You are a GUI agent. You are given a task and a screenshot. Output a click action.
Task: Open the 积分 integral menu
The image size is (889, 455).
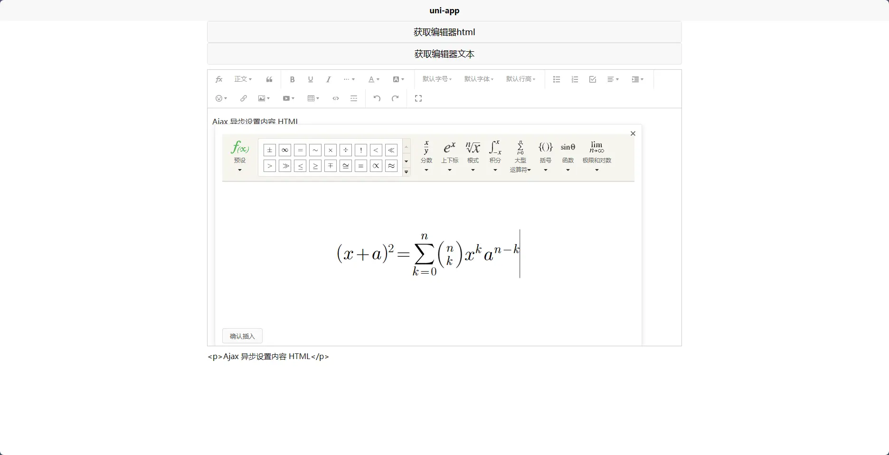pyautogui.click(x=495, y=156)
